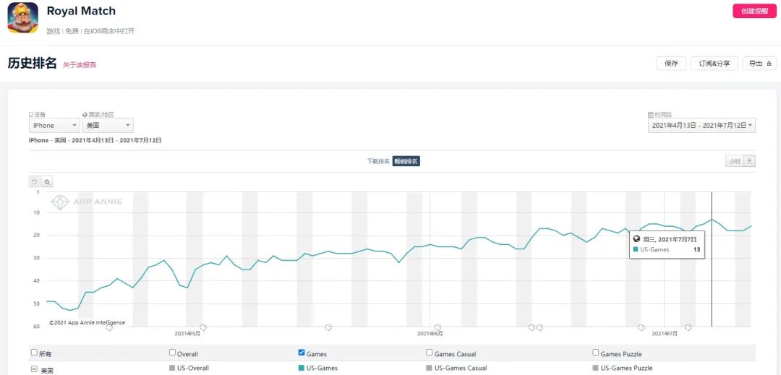Open the date range dropdown

pos(701,125)
